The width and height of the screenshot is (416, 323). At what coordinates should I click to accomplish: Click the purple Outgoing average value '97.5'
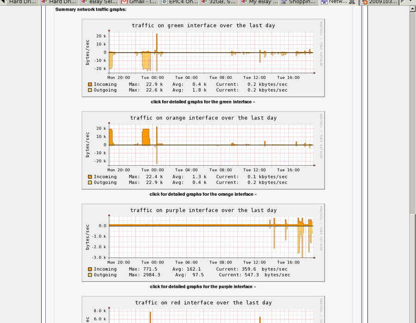pyautogui.click(x=198, y=275)
